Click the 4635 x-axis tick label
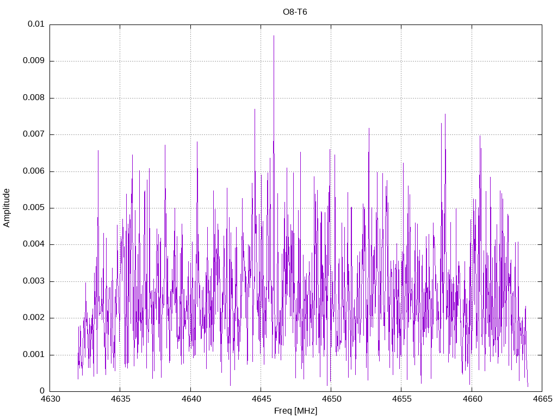This screenshot has width=557, height=418. click(x=120, y=399)
